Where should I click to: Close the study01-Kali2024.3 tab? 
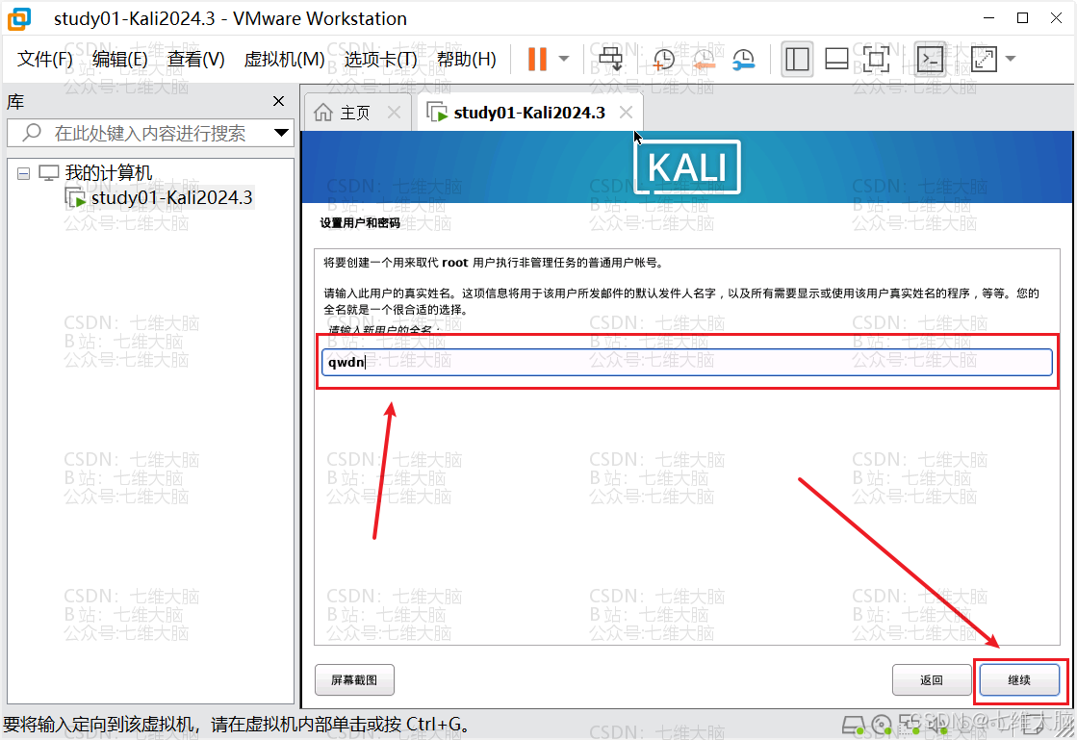tap(626, 112)
